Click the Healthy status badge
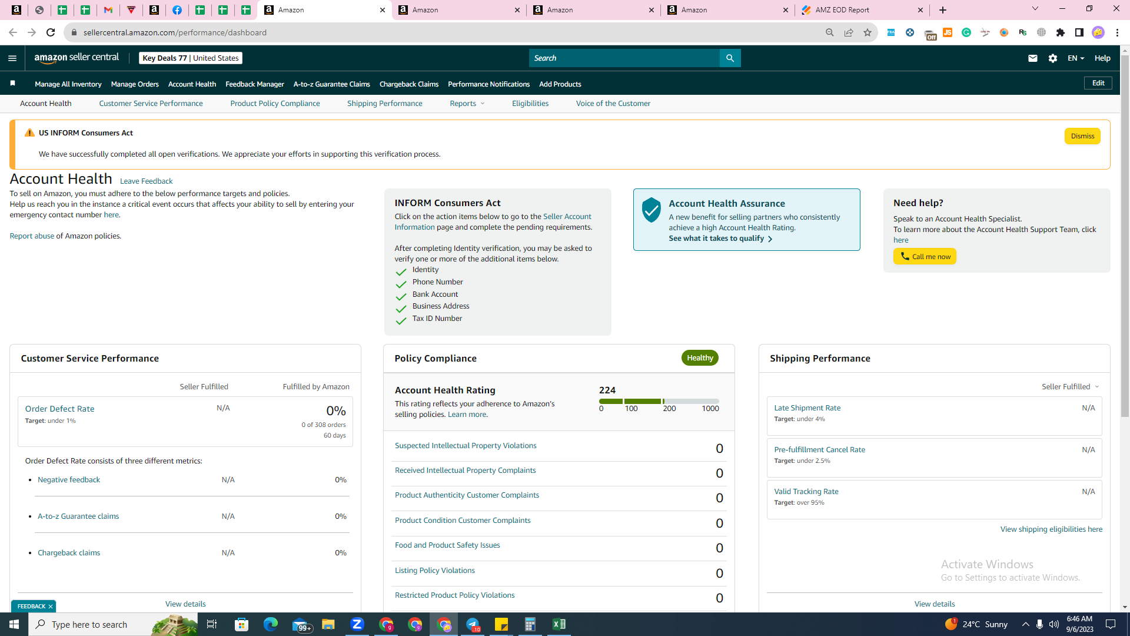This screenshot has height=636, width=1130. point(700,358)
